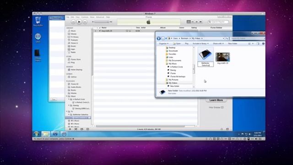Image resolution: width=293 pixels, height=165 pixels.
Task: Collapse the TV playlist folder
Action: tap(67, 111)
